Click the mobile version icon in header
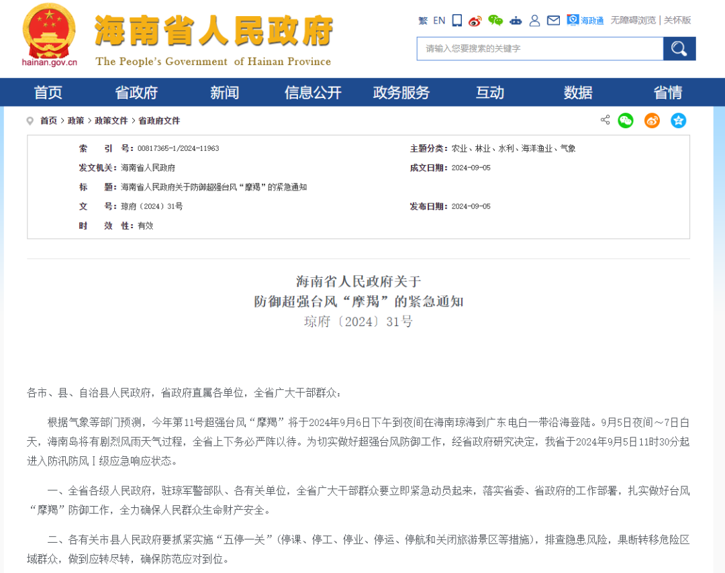Image resolution: width=725 pixels, height=573 pixels. click(x=457, y=20)
